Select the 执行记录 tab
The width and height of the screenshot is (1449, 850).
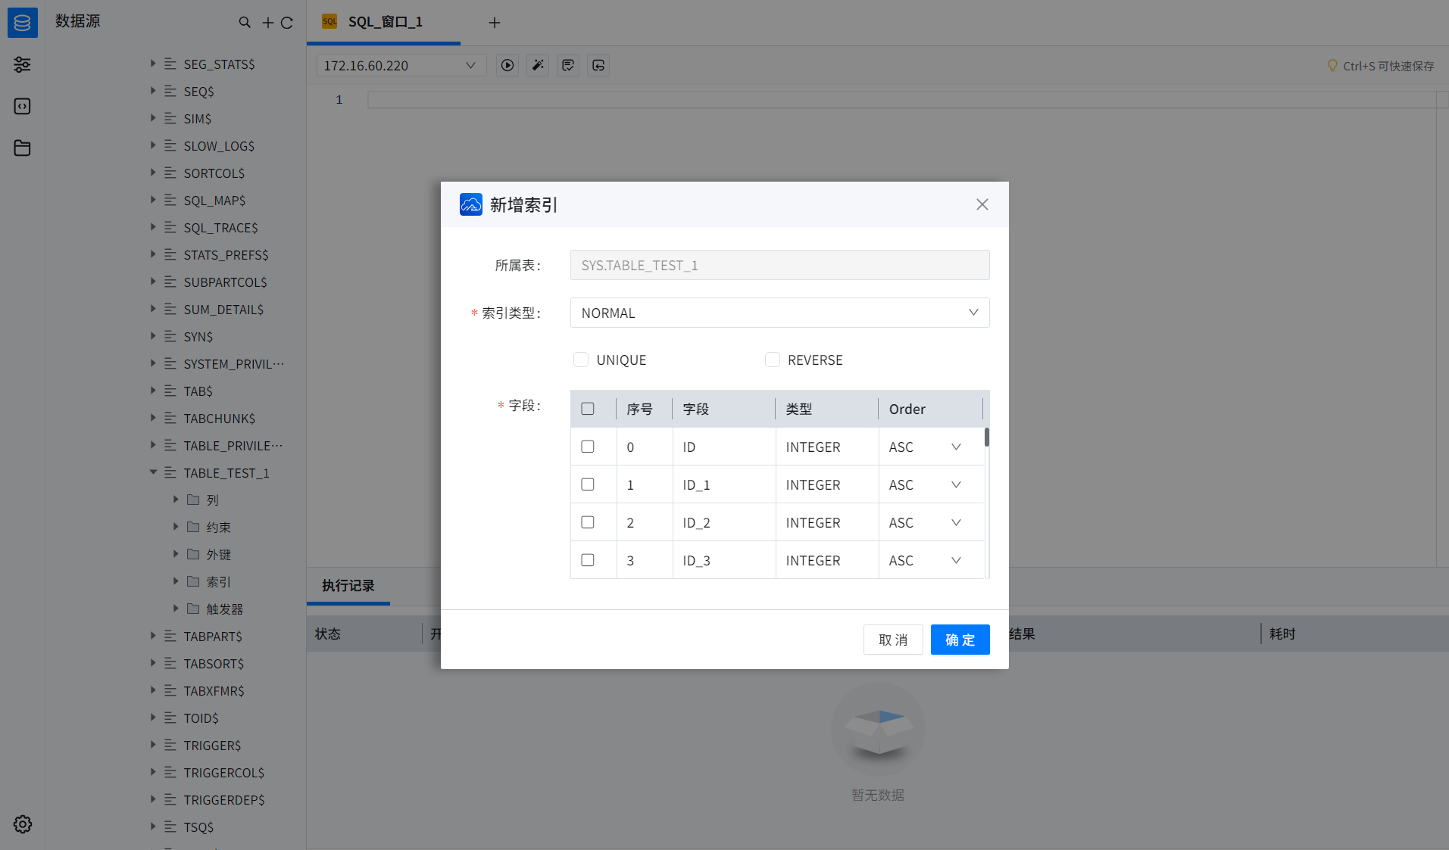(x=348, y=586)
